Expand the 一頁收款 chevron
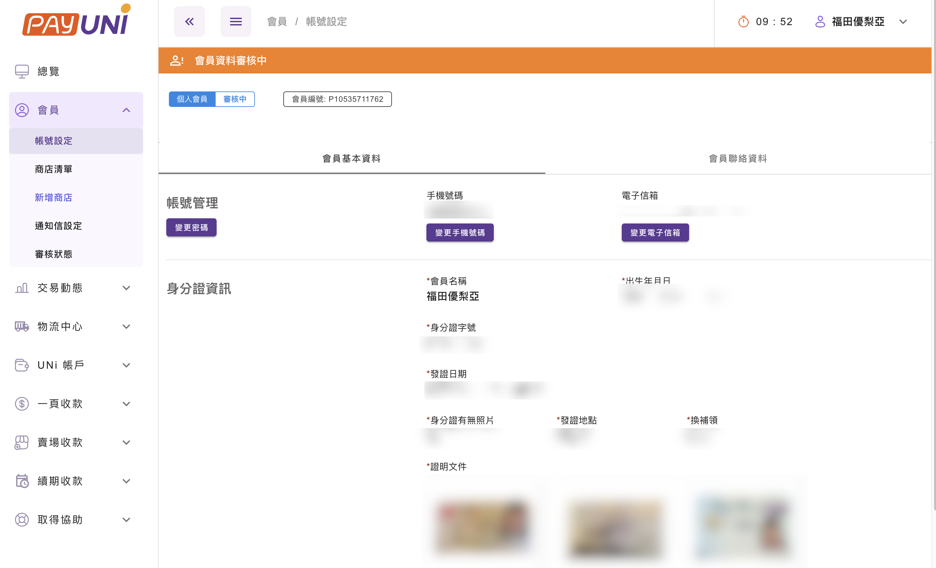The width and height of the screenshot is (936, 568). coord(126,404)
